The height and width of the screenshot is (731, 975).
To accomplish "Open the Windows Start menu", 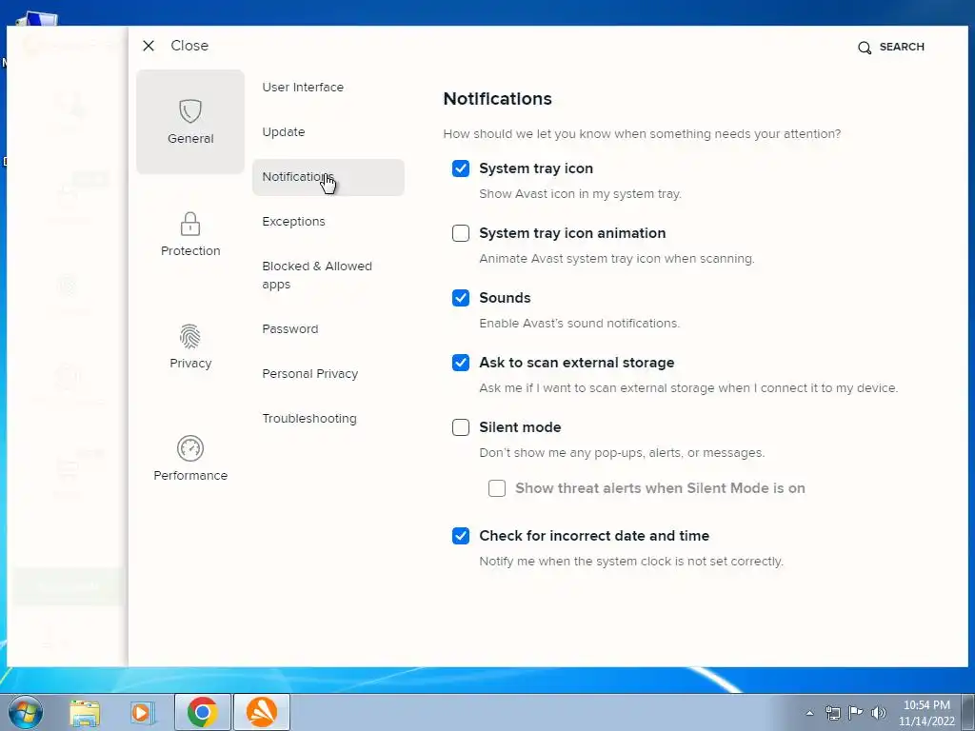I will pos(26,712).
